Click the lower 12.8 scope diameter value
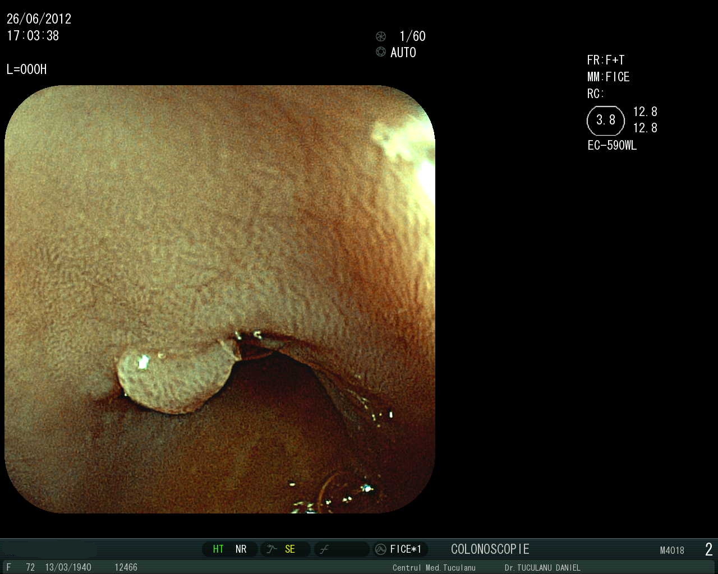 [x=645, y=128]
